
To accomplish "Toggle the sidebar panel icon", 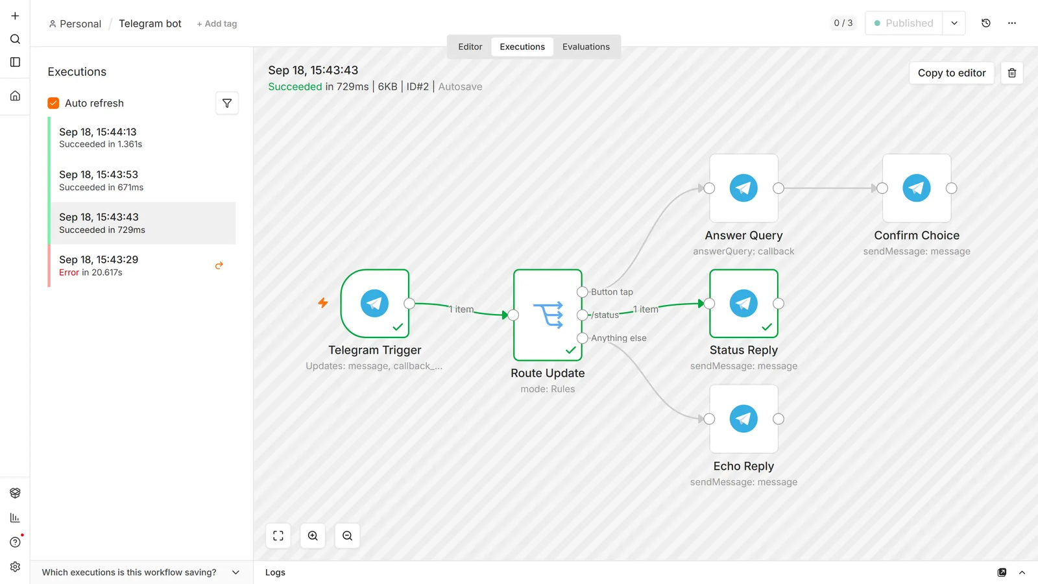I will pyautogui.click(x=15, y=62).
